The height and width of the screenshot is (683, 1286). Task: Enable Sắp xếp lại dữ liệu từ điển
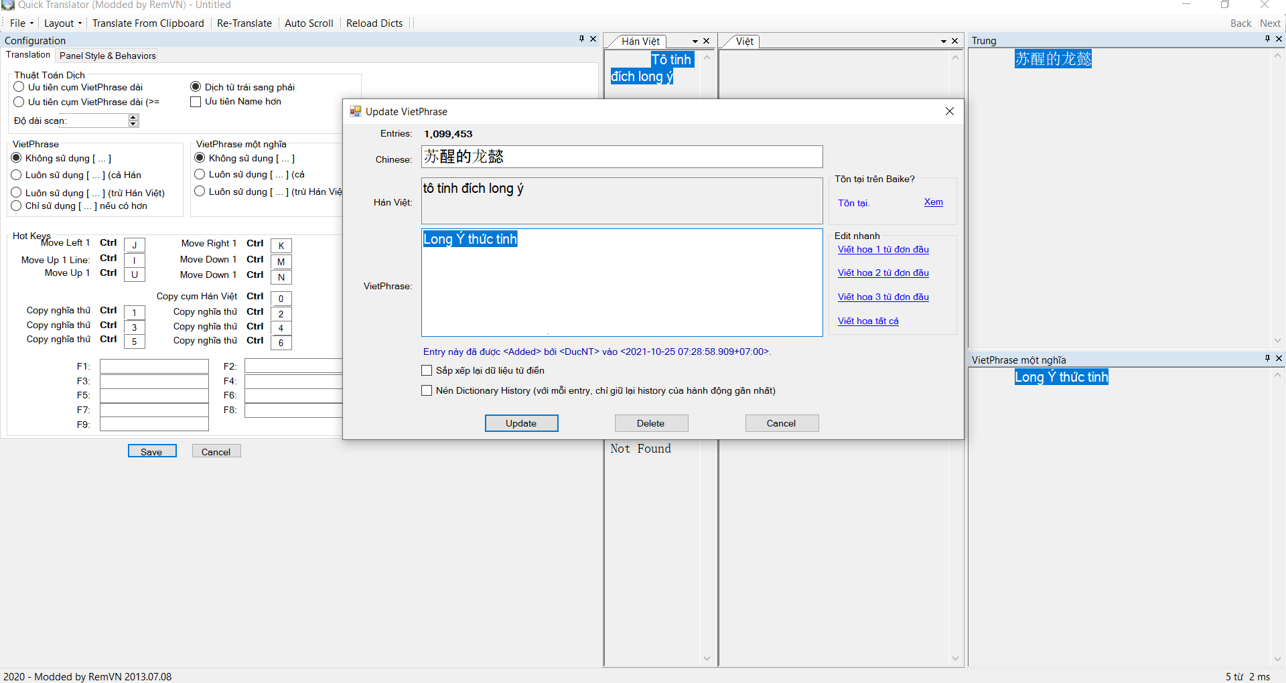point(427,370)
